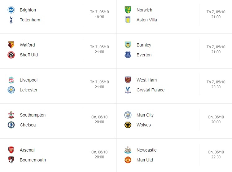Click the Tottenham cockerel crest

(x=11, y=20)
